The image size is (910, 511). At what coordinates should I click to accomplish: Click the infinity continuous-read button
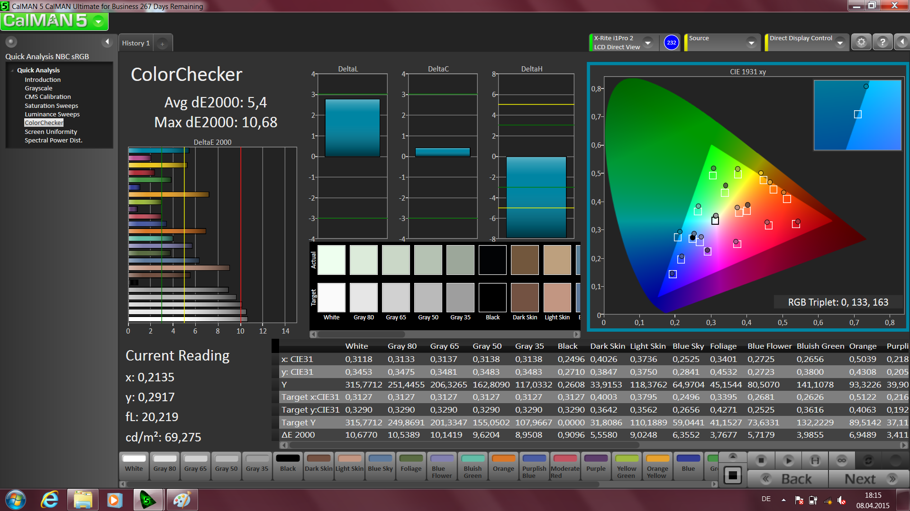(841, 460)
